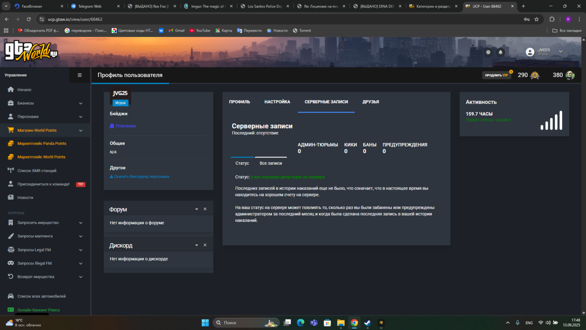Click the Персонажи person icon
The width and height of the screenshot is (586, 330).
pyautogui.click(x=11, y=116)
